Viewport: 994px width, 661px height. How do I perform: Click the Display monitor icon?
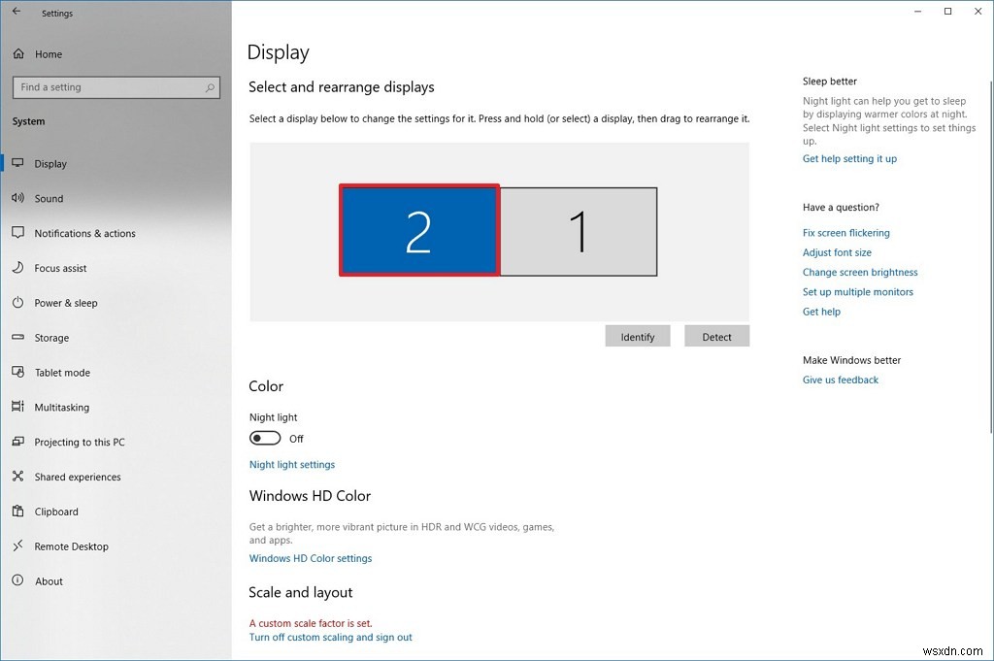tap(17, 163)
